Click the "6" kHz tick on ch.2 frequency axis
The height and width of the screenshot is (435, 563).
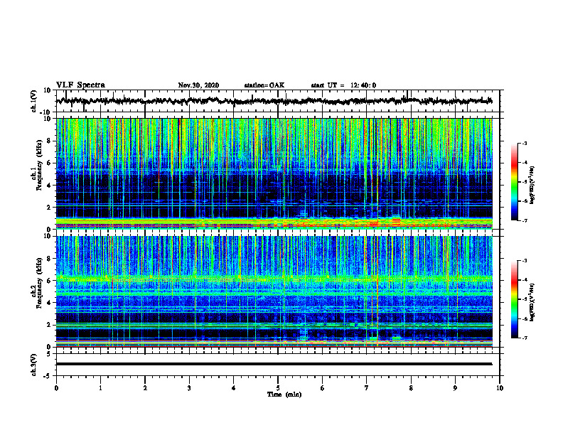tap(49, 280)
